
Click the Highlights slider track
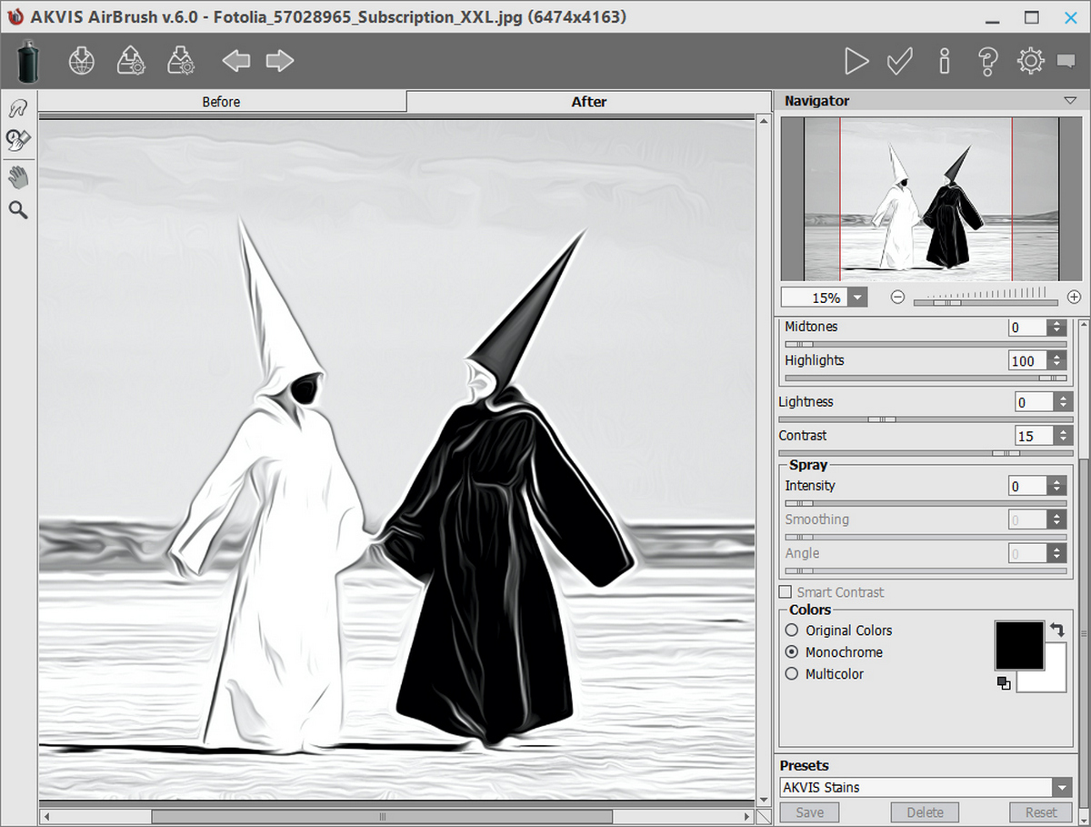[926, 378]
